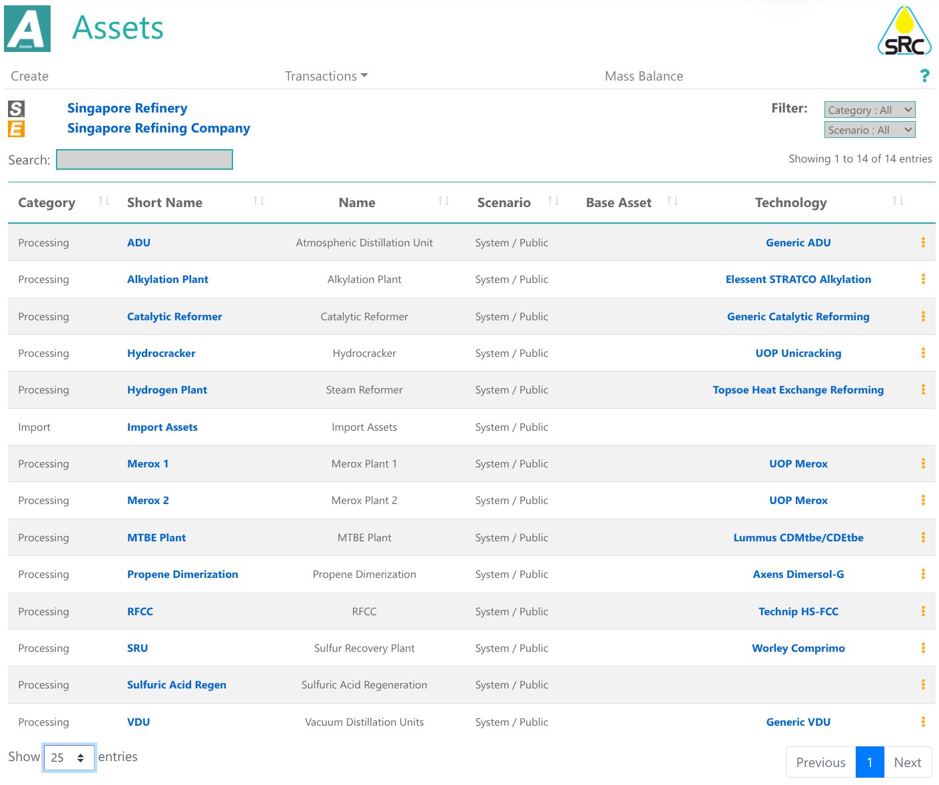
Task: Open the Worley Comprimo technology link
Action: 798,648
